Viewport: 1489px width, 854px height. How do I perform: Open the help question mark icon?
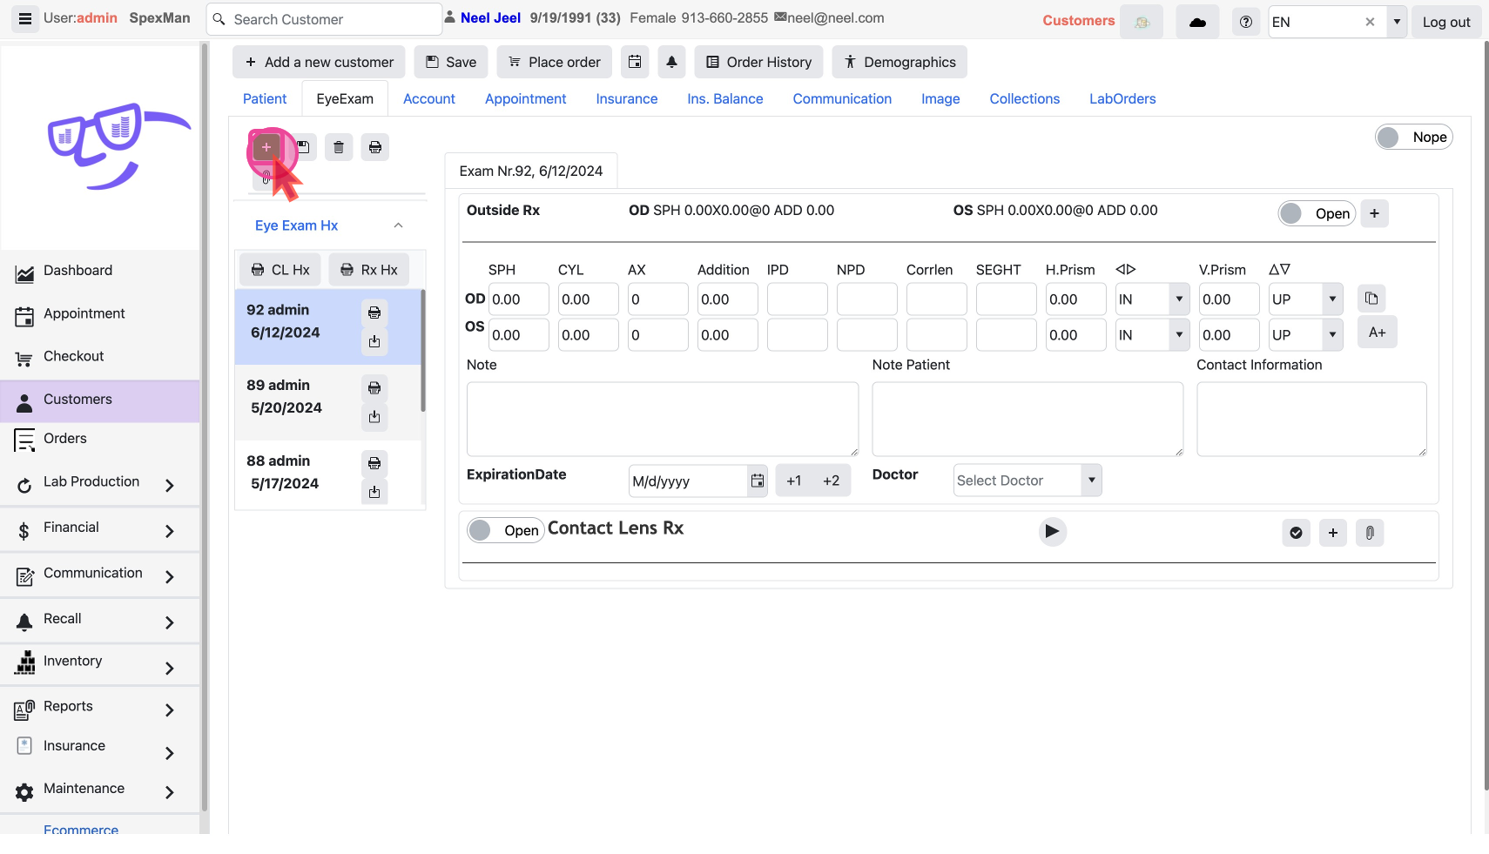(x=1246, y=22)
